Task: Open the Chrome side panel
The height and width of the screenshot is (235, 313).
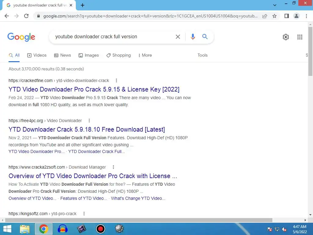Action: 287,16
